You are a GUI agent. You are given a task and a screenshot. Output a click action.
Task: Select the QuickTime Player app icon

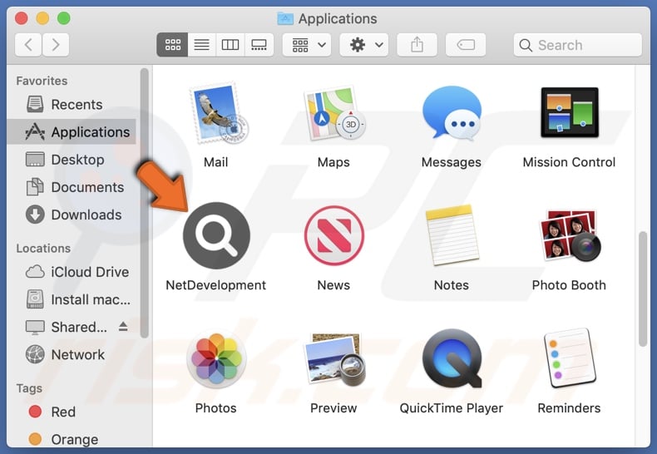point(452,358)
